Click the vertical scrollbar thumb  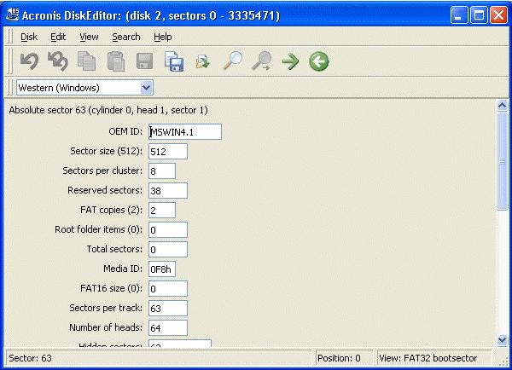[x=502, y=161]
